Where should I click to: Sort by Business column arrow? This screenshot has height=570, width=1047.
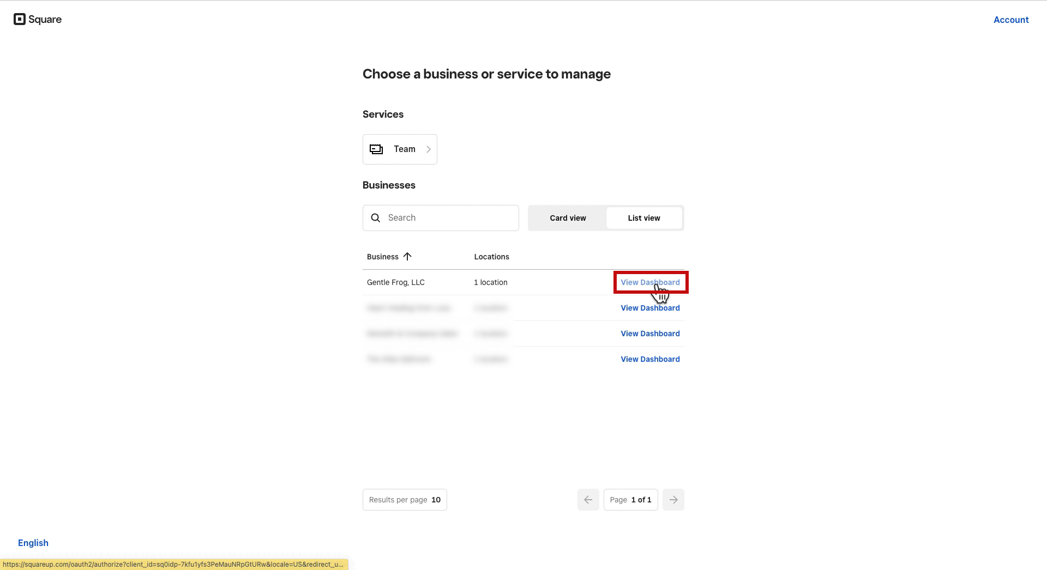[x=407, y=257]
